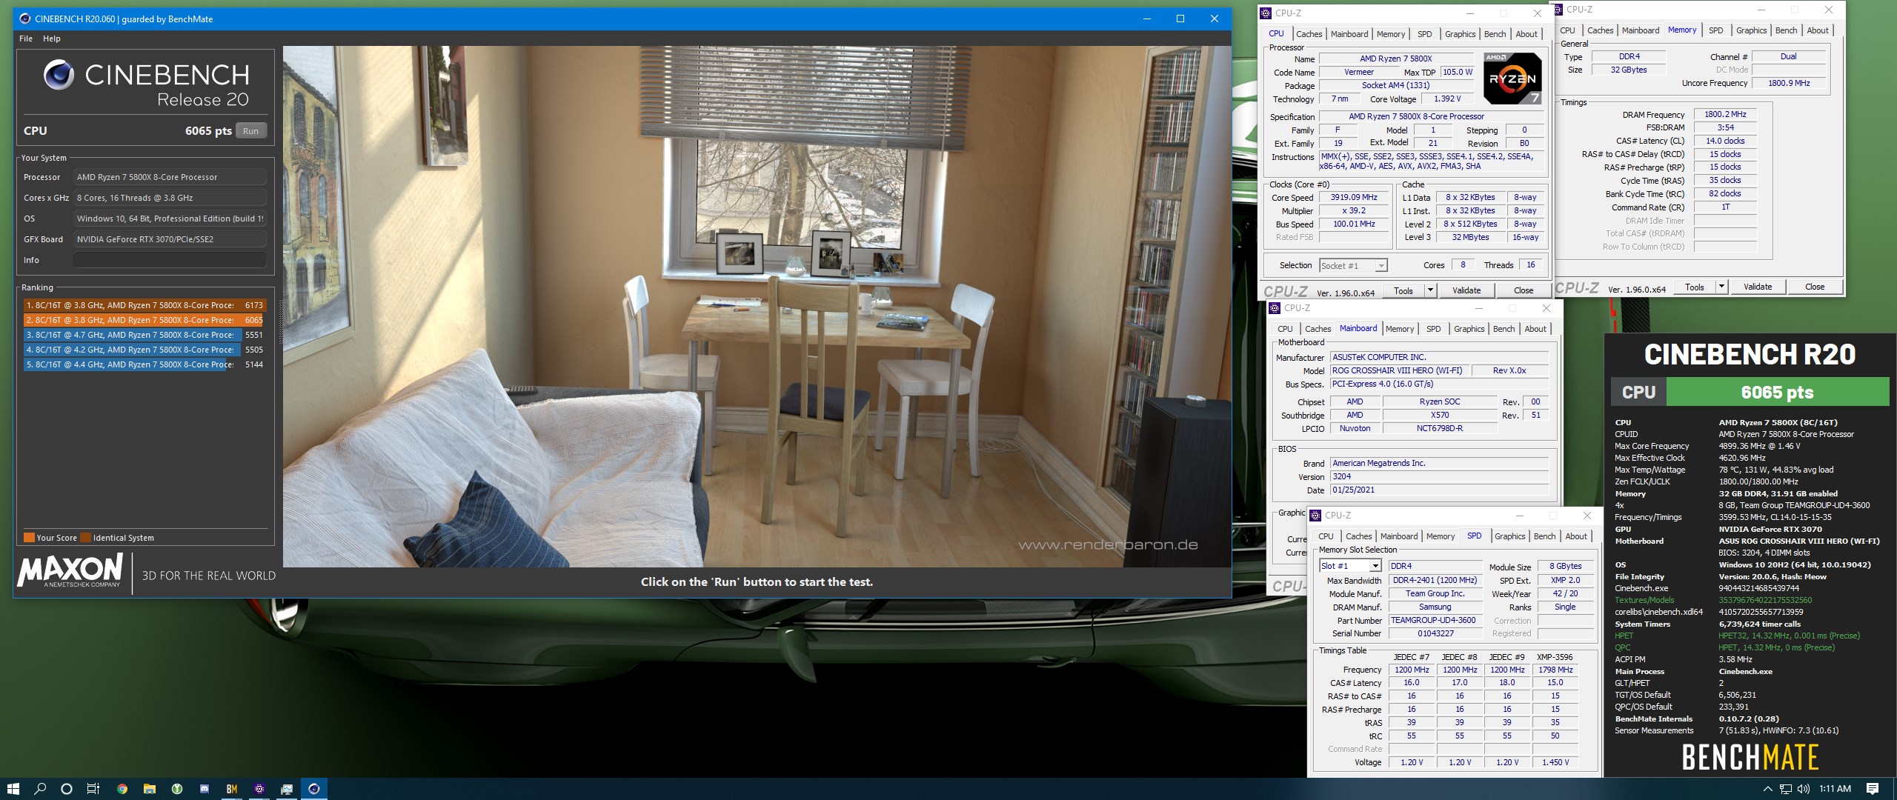Select ranking entry at 4.4 GHz

[x=144, y=364]
